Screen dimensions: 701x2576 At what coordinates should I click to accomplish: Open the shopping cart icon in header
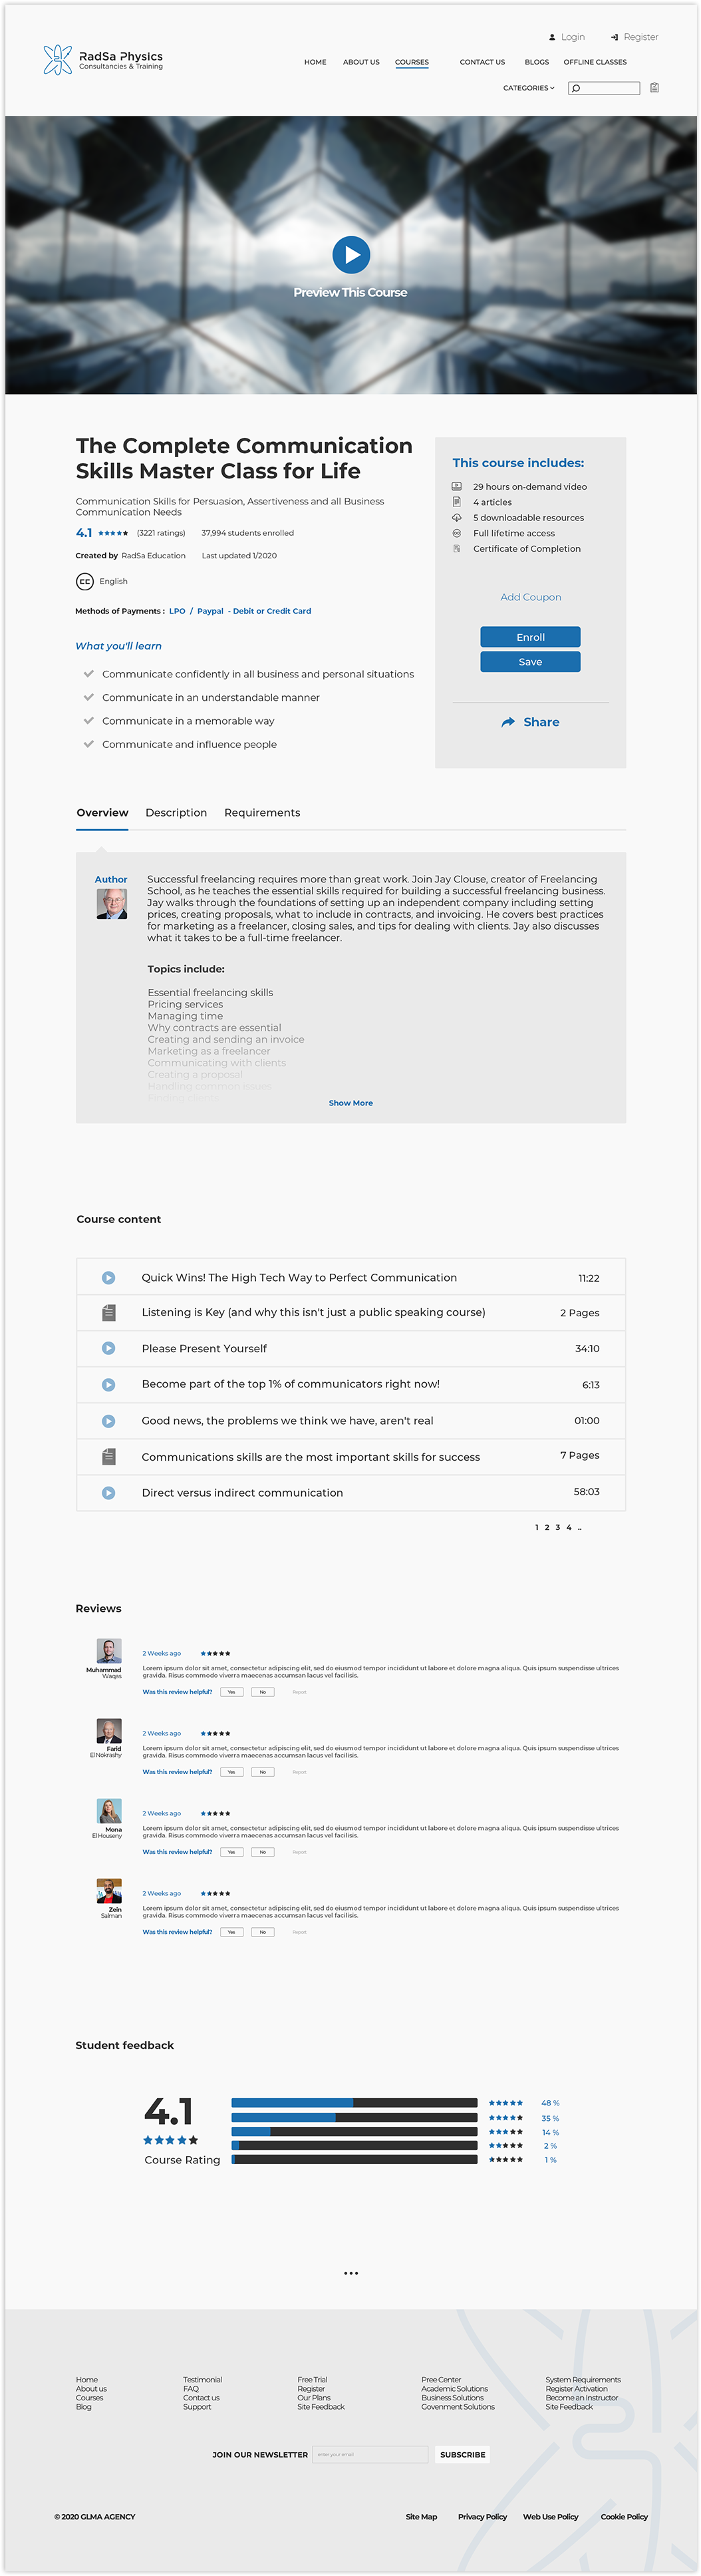654,88
